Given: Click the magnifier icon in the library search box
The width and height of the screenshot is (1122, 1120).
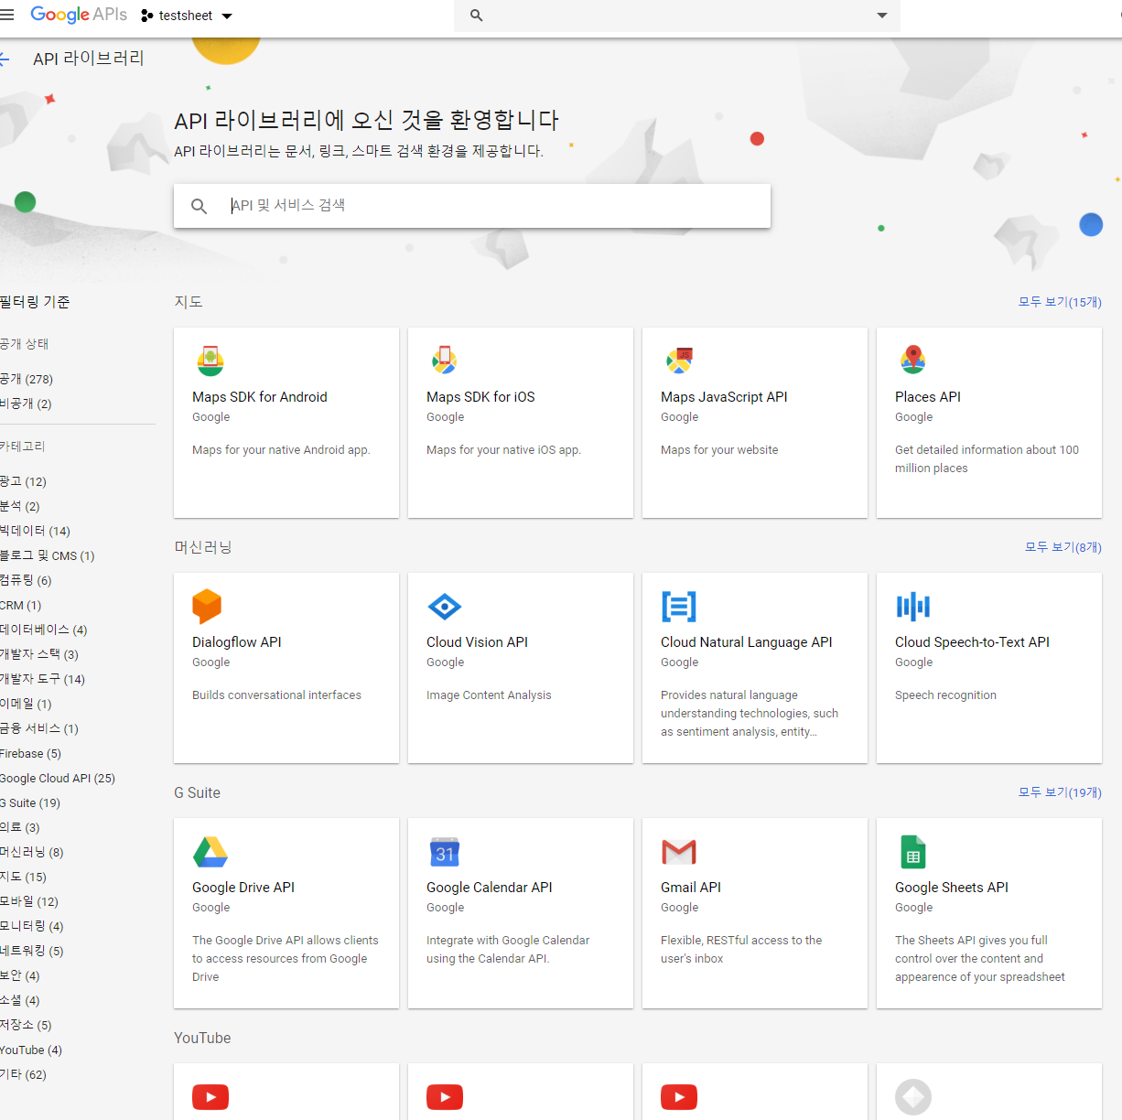Looking at the screenshot, I should click(199, 206).
